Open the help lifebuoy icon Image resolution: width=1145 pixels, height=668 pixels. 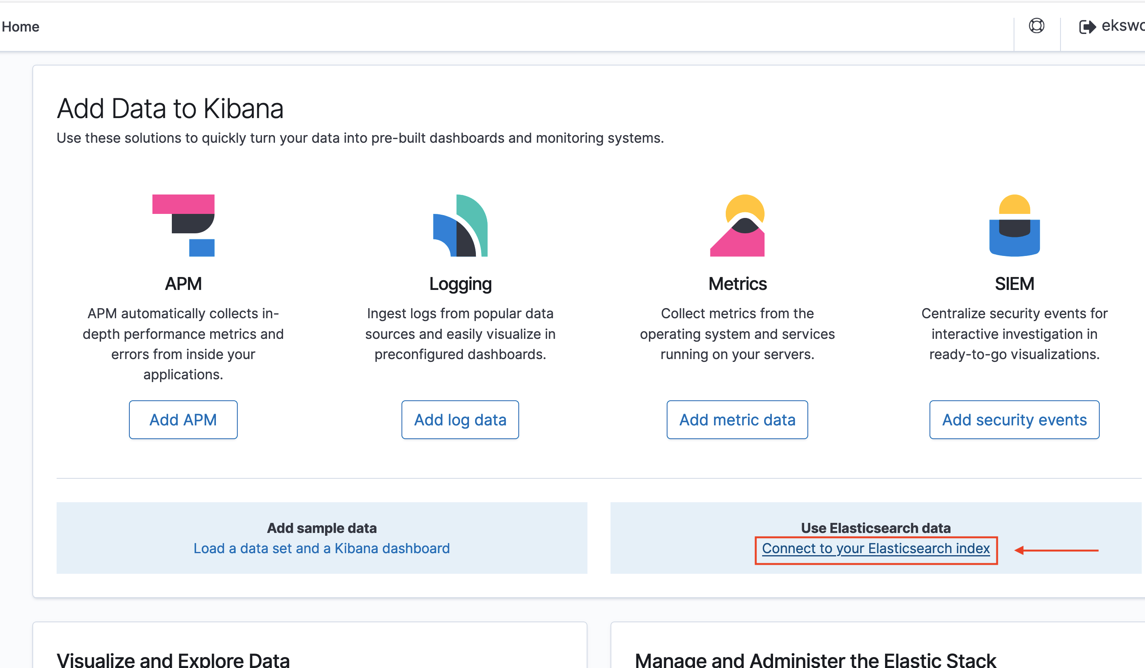pyautogui.click(x=1036, y=26)
